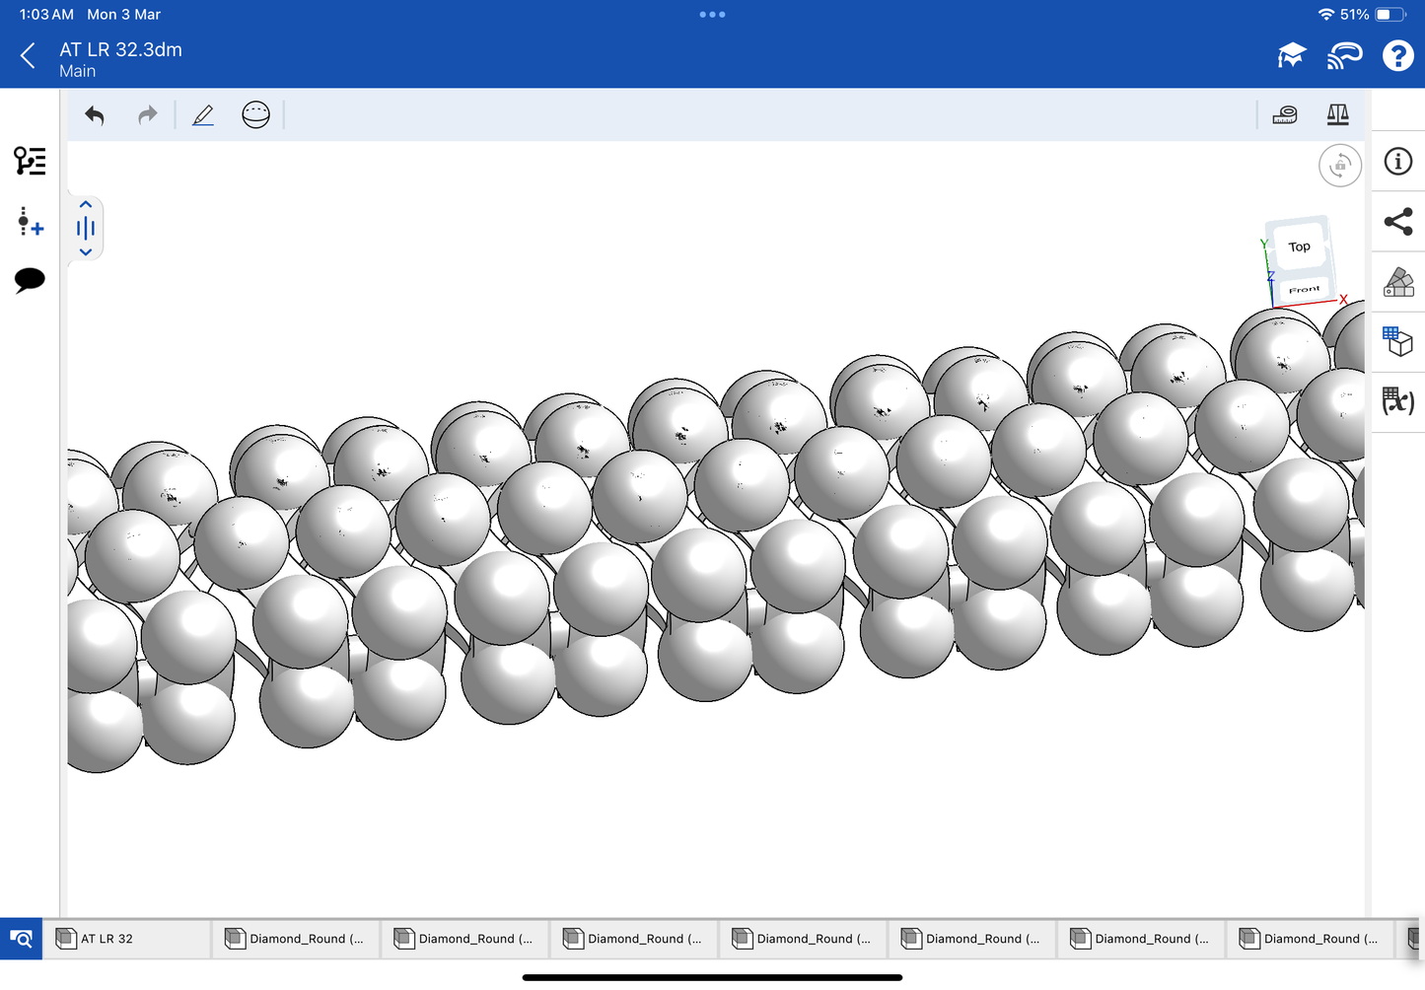Select the sketch pencil tool

pos(203,115)
